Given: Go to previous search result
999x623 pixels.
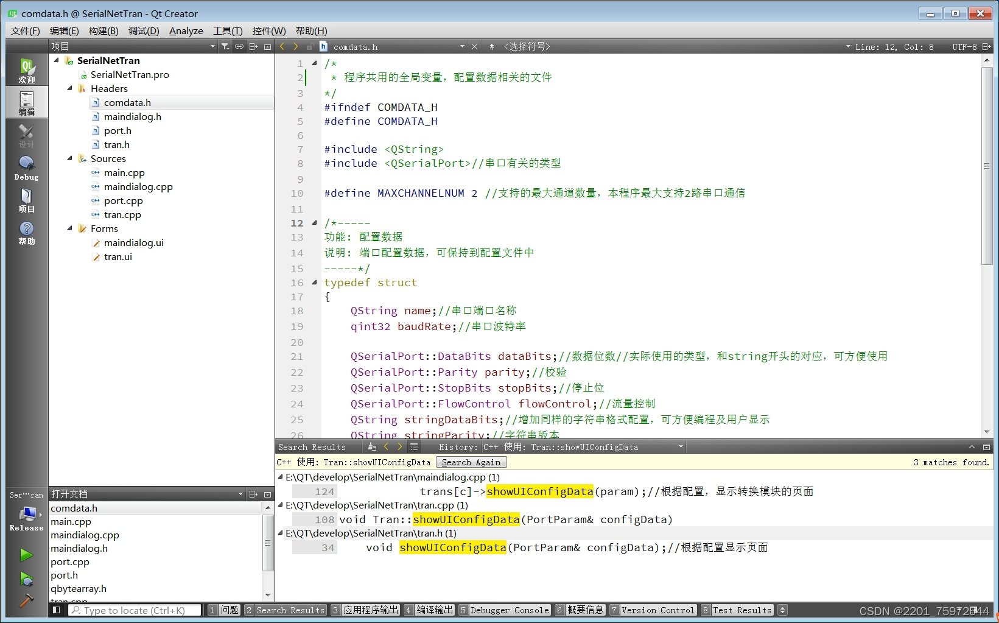Looking at the screenshot, I should coord(386,446).
